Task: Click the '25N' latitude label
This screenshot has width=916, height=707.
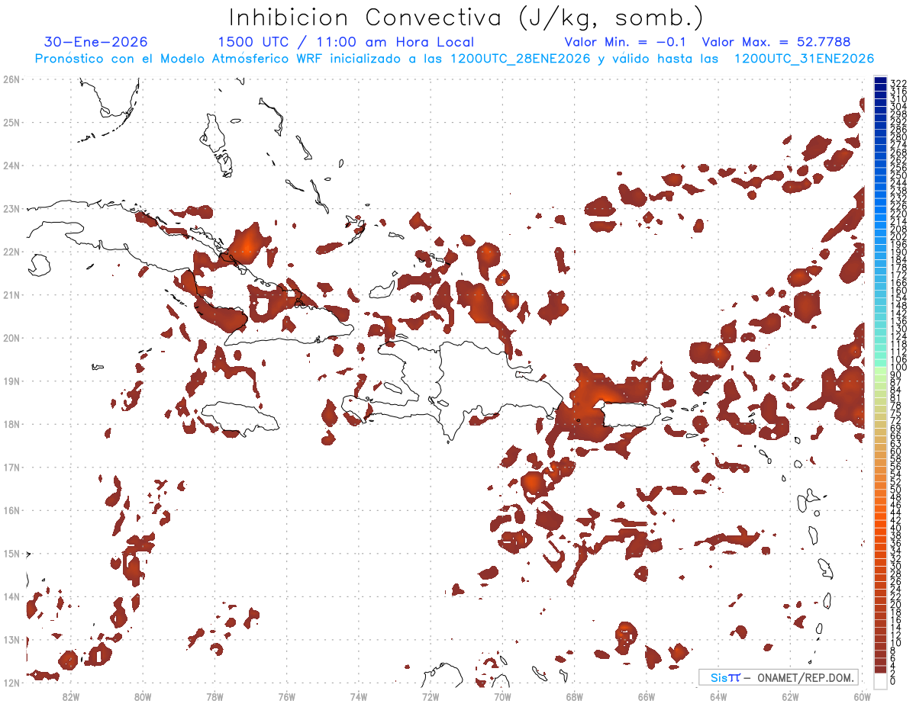Action: (x=11, y=122)
